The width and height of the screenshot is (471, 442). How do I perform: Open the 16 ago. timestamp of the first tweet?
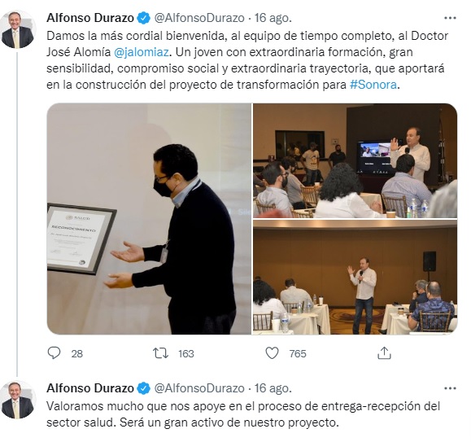tap(273, 18)
